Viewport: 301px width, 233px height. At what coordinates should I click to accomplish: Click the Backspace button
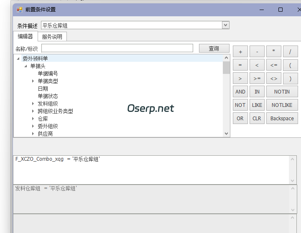click(282, 118)
